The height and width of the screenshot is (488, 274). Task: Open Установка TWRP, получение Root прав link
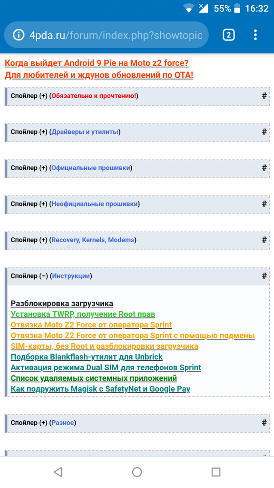pos(83,315)
